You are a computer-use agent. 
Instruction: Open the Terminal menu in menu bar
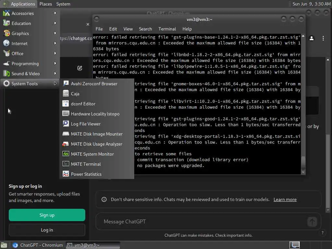pyautogui.click(x=167, y=29)
